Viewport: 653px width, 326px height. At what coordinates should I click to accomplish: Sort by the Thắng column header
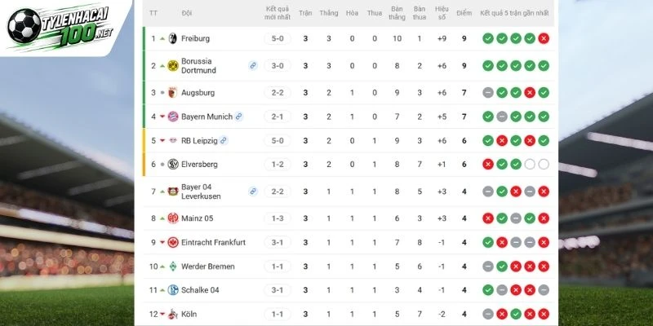pyautogui.click(x=329, y=13)
